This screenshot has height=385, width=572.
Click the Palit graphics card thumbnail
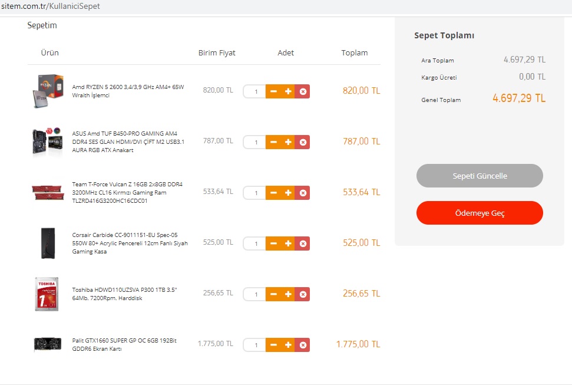click(x=48, y=344)
